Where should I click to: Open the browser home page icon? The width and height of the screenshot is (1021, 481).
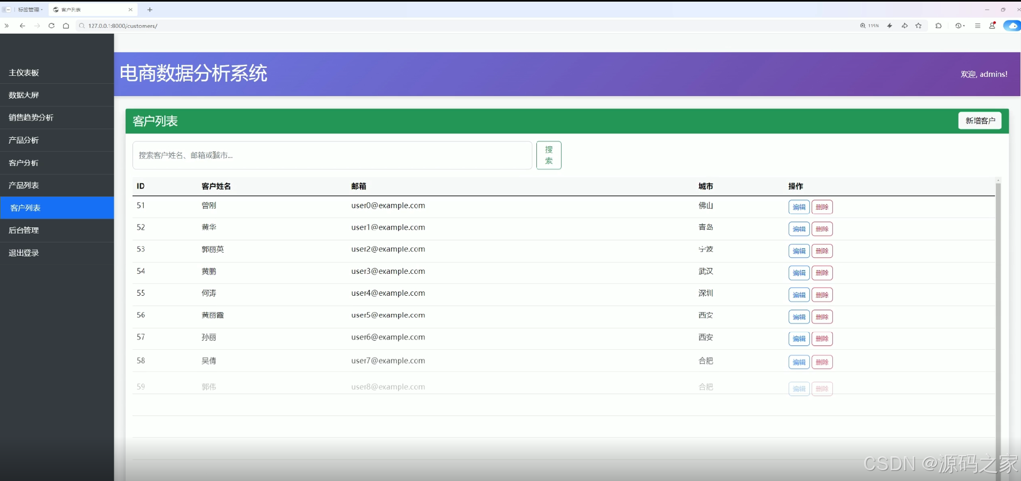[66, 26]
